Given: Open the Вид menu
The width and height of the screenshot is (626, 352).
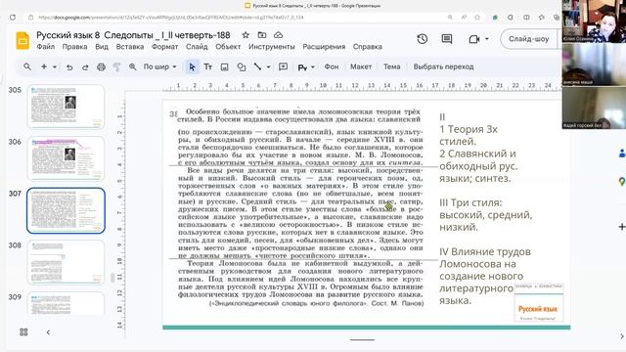Looking at the screenshot, I should click(102, 47).
